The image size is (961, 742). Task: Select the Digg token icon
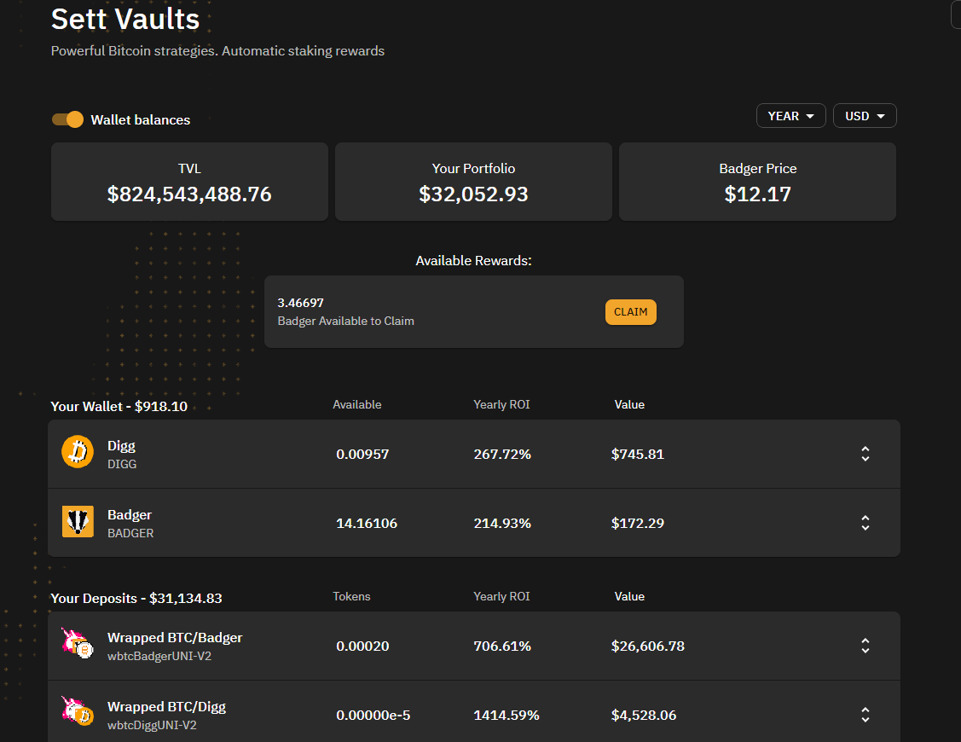coord(78,452)
